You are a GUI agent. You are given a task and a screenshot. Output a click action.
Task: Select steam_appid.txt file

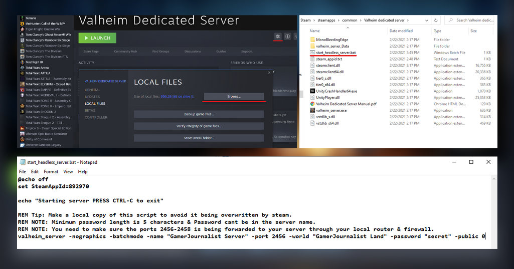[x=329, y=59]
